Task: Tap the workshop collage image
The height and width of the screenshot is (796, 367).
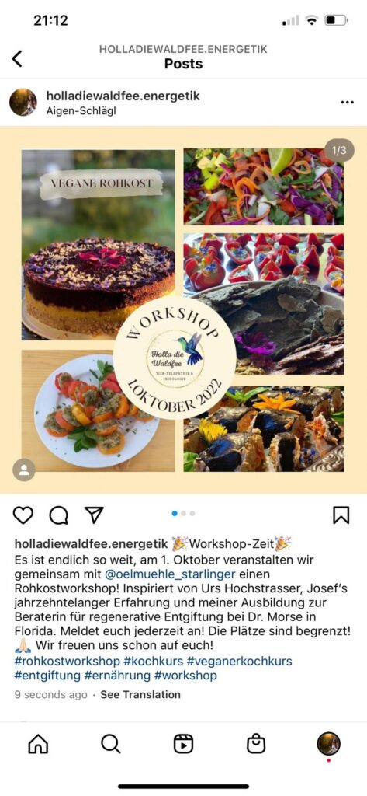Action: [183, 309]
